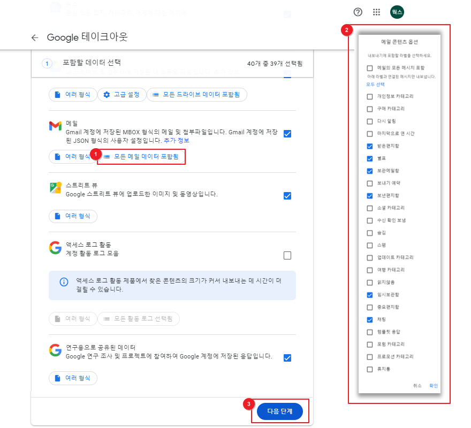
Task: Check the 업데이트 카테고리 checkbox
Action: click(x=370, y=258)
